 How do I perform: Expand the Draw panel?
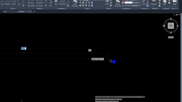[13, 8]
